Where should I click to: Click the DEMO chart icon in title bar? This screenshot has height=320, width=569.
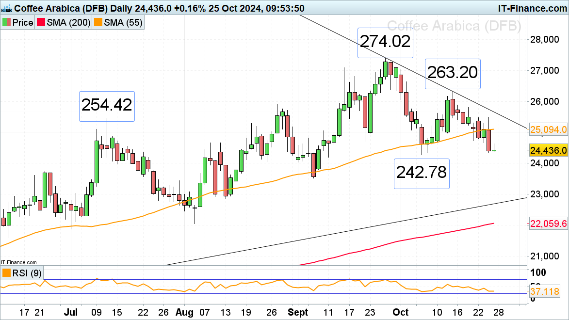pos(6,8)
